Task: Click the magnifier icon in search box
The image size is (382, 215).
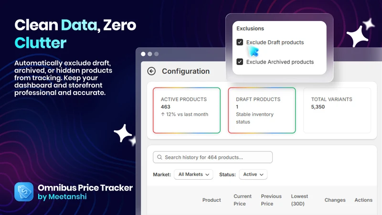Action: [159, 157]
